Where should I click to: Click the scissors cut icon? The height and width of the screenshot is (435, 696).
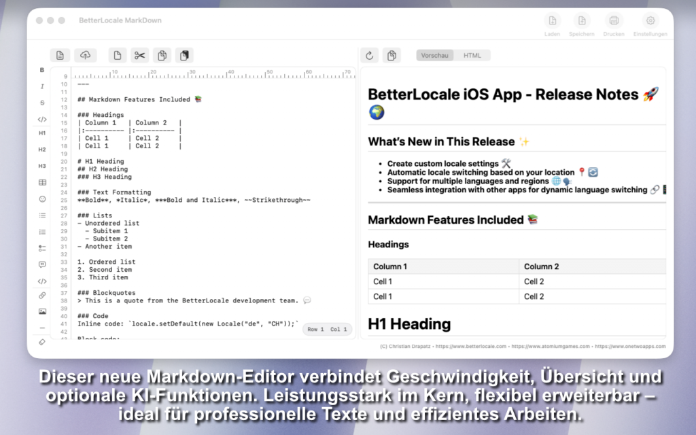(x=139, y=56)
